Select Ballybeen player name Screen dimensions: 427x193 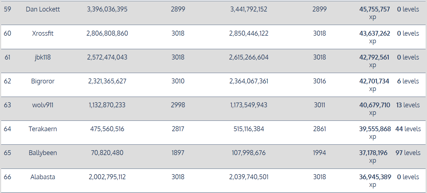point(43,153)
